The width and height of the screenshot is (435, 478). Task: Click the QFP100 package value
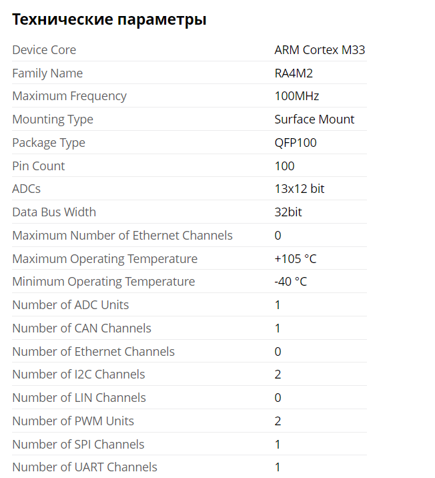pyautogui.click(x=296, y=143)
